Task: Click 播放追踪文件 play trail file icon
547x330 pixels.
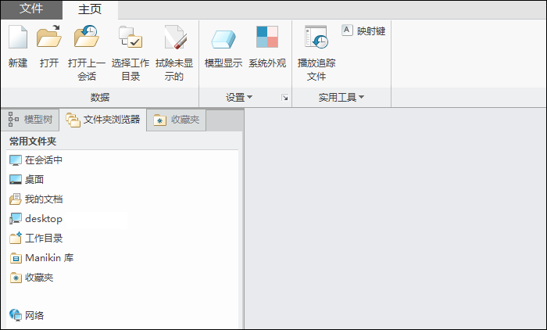Action: pyautogui.click(x=316, y=37)
